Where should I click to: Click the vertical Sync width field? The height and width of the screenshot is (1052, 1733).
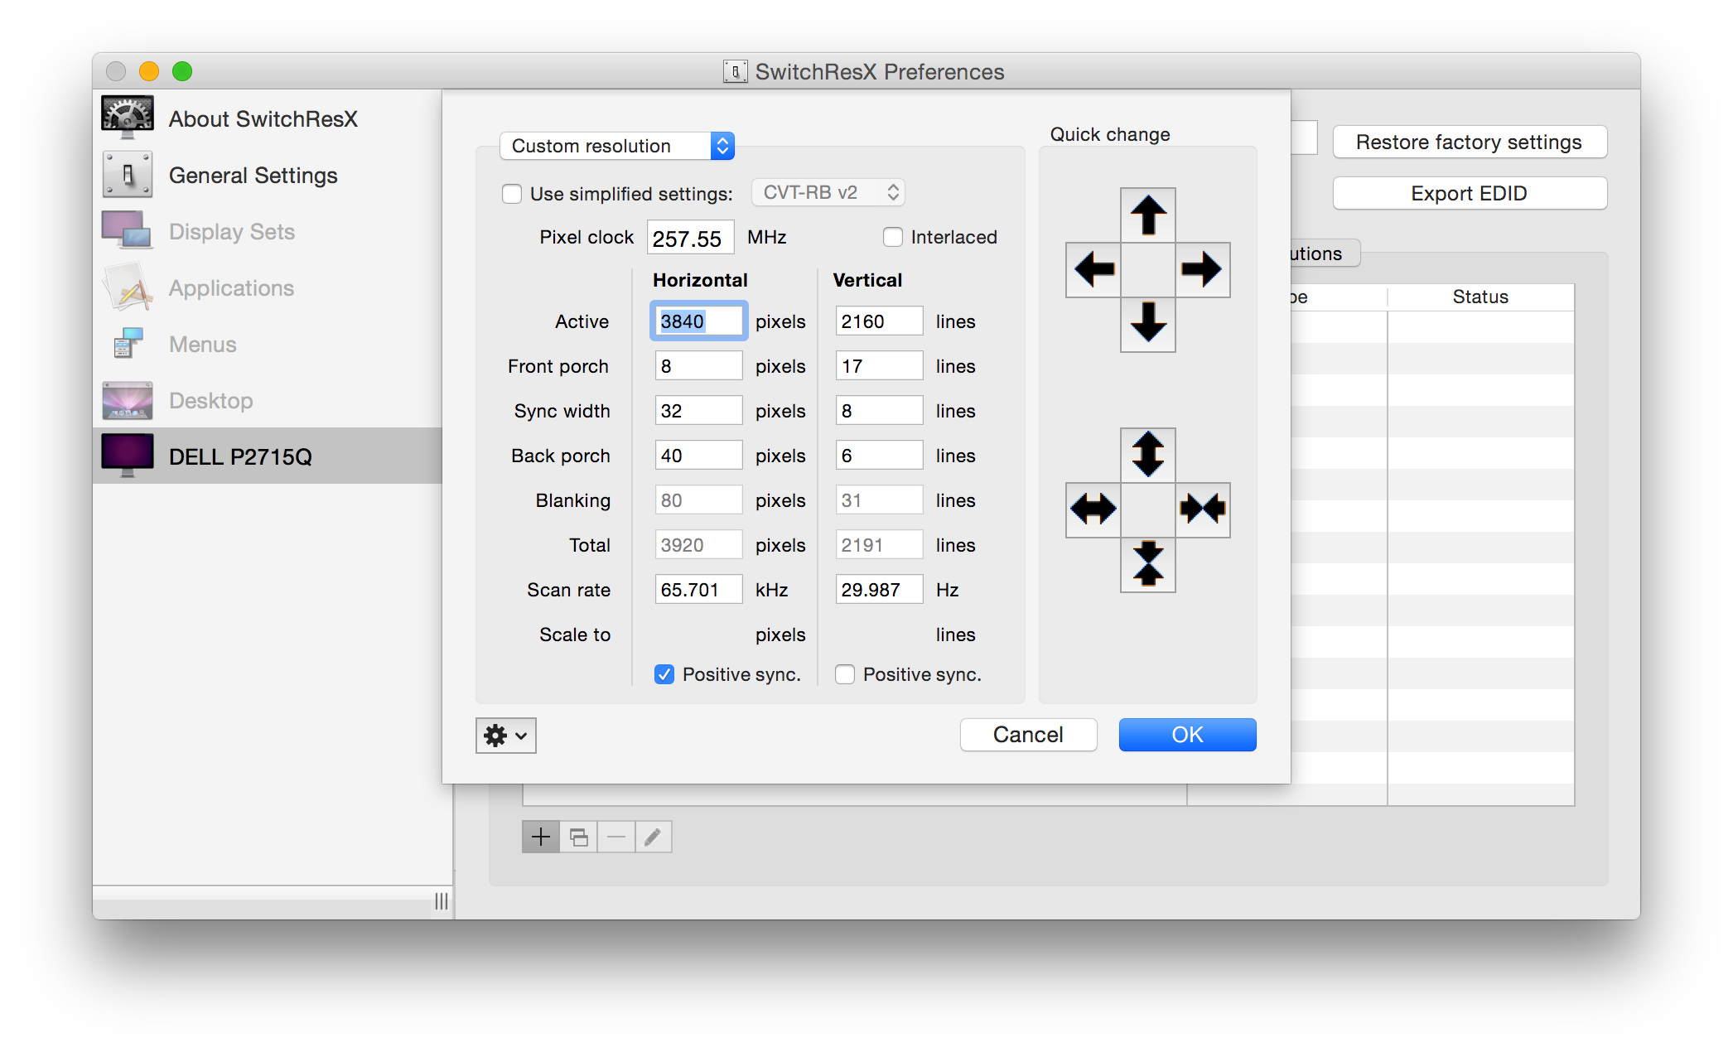[879, 411]
